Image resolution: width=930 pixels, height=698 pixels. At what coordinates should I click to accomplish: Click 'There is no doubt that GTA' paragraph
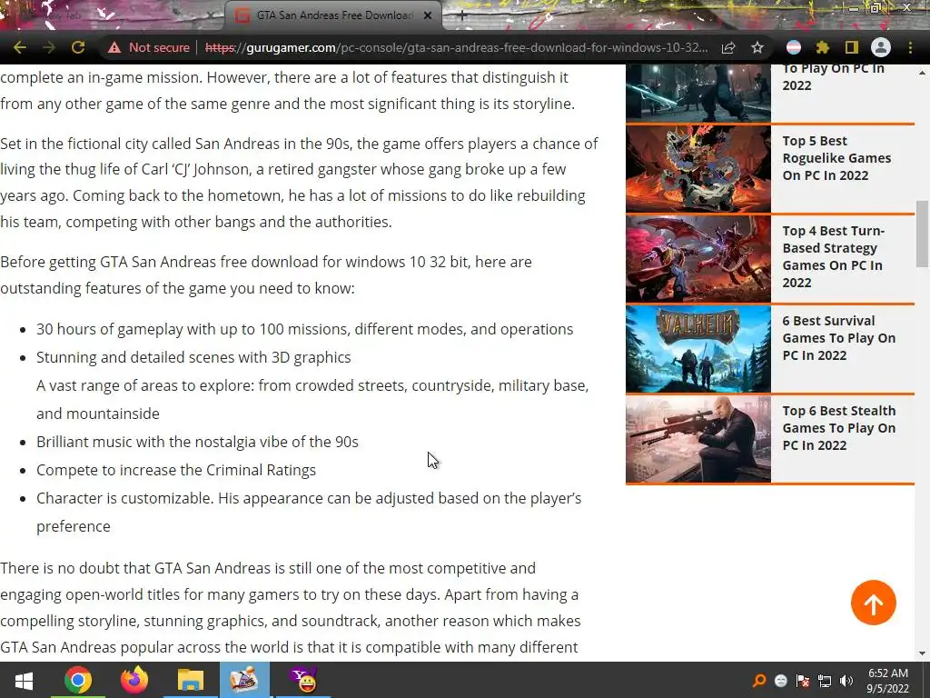(291, 607)
